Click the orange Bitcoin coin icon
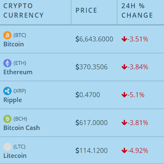 point(7,35)
